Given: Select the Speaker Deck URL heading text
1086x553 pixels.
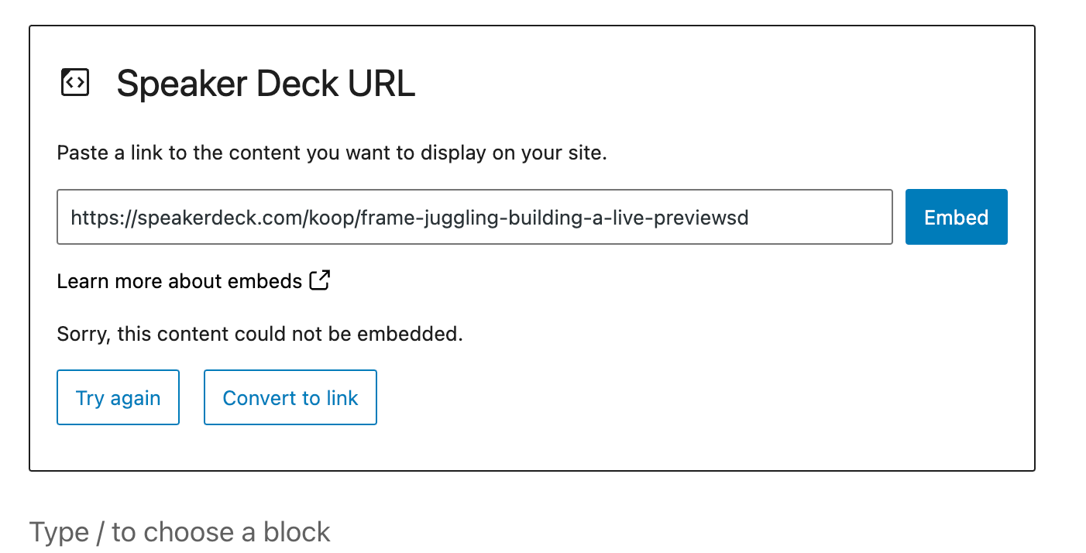Looking at the screenshot, I should click(266, 83).
